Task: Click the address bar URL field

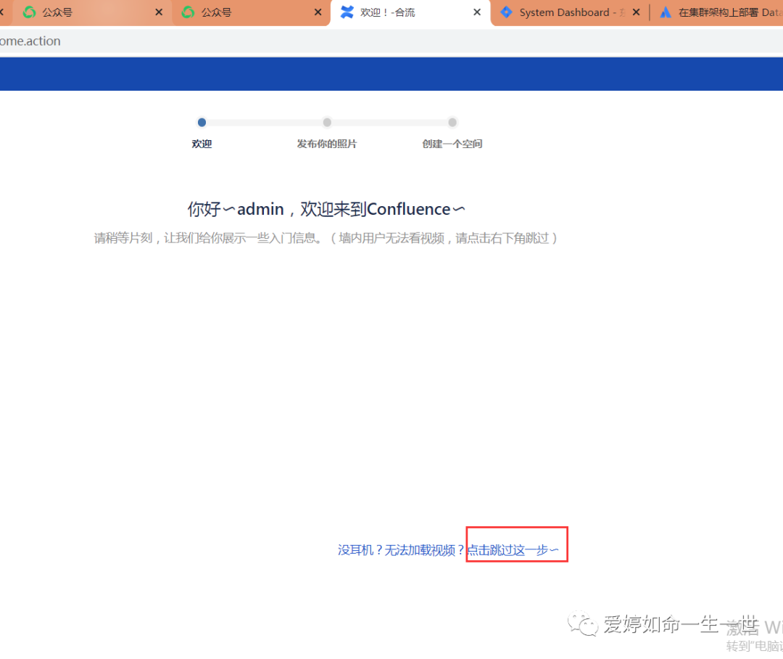Action: (x=391, y=41)
